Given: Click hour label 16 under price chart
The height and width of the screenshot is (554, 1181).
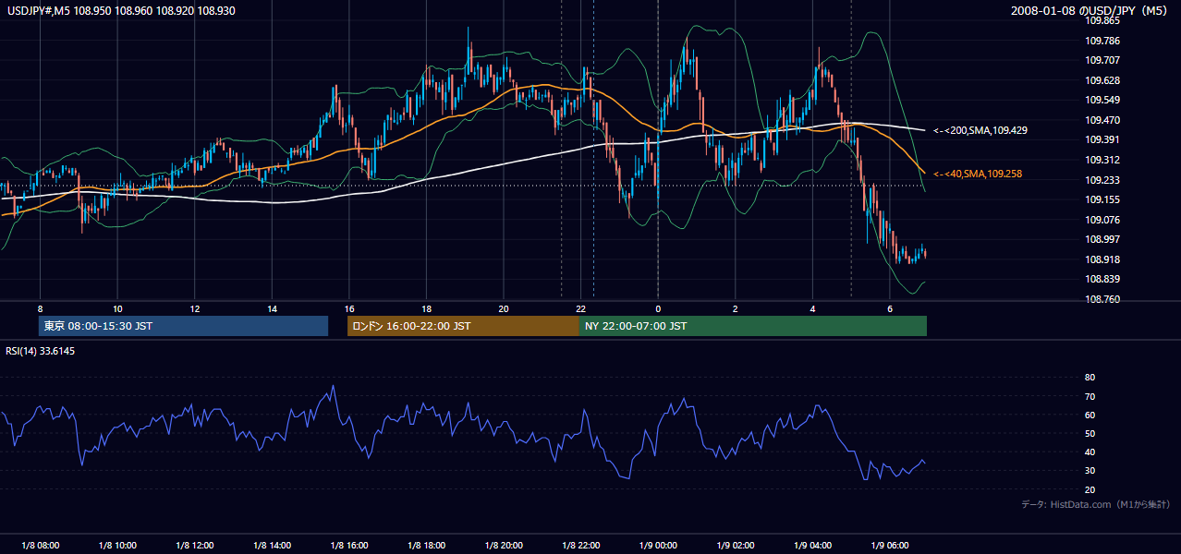Looking at the screenshot, I should click(349, 308).
